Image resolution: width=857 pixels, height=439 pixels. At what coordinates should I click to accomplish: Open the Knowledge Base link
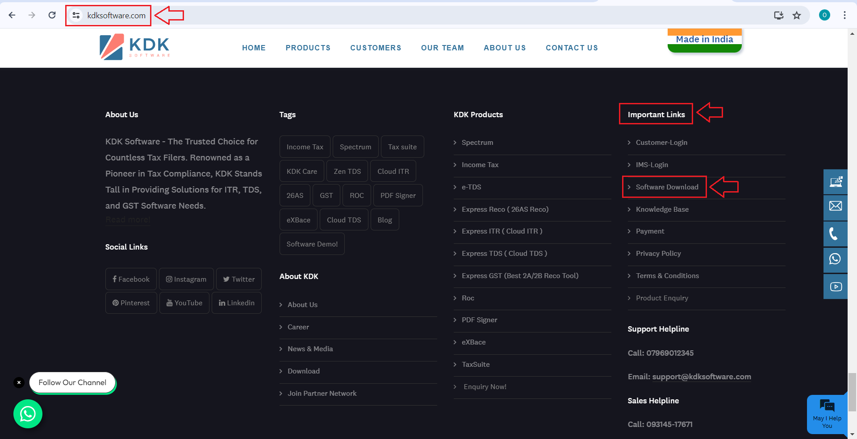pos(662,209)
